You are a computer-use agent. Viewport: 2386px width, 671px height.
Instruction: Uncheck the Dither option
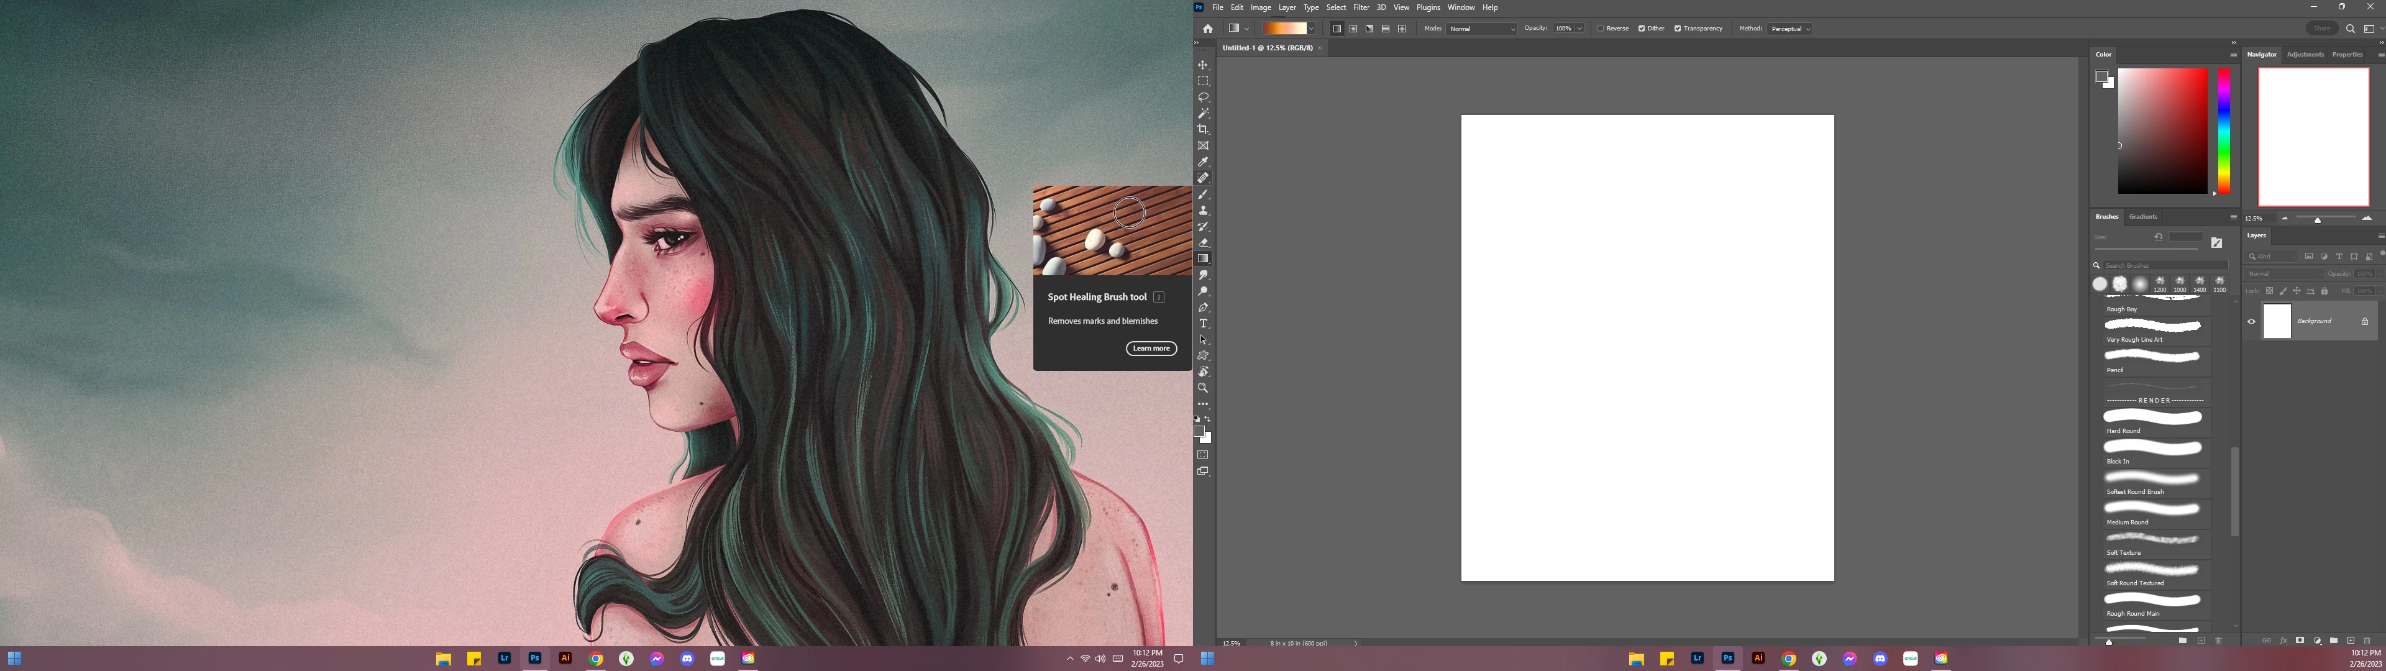1641,29
